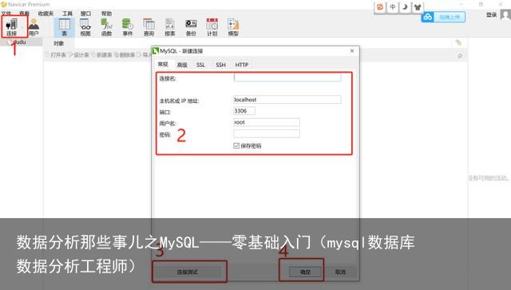
Task: Open the 文件 (File) menu
Action: tap(6, 14)
